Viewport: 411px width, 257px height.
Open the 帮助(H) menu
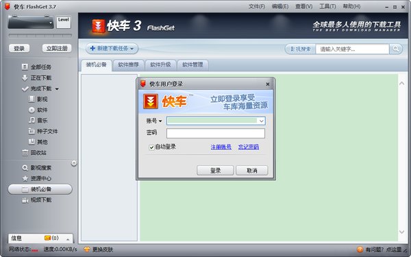click(x=351, y=7)
